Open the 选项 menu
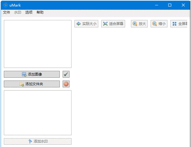The height and width of the screenshot is (147, 191). (29, 12)
